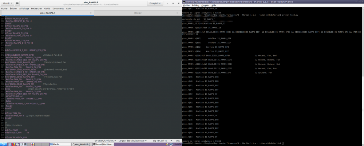Open the terminal Fichier menu
The width and height of the screenshot is (364, 146).
pos(186,5)
